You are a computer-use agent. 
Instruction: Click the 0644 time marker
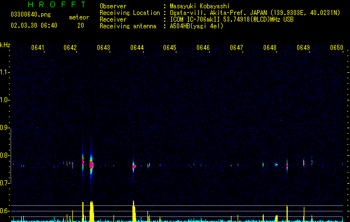tap(137, 48)
